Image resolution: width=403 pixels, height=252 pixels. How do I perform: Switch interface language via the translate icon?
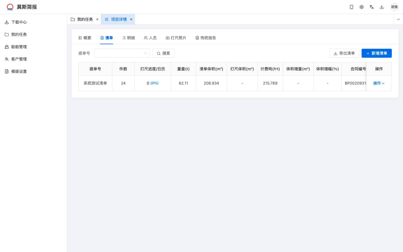[371, 7]
